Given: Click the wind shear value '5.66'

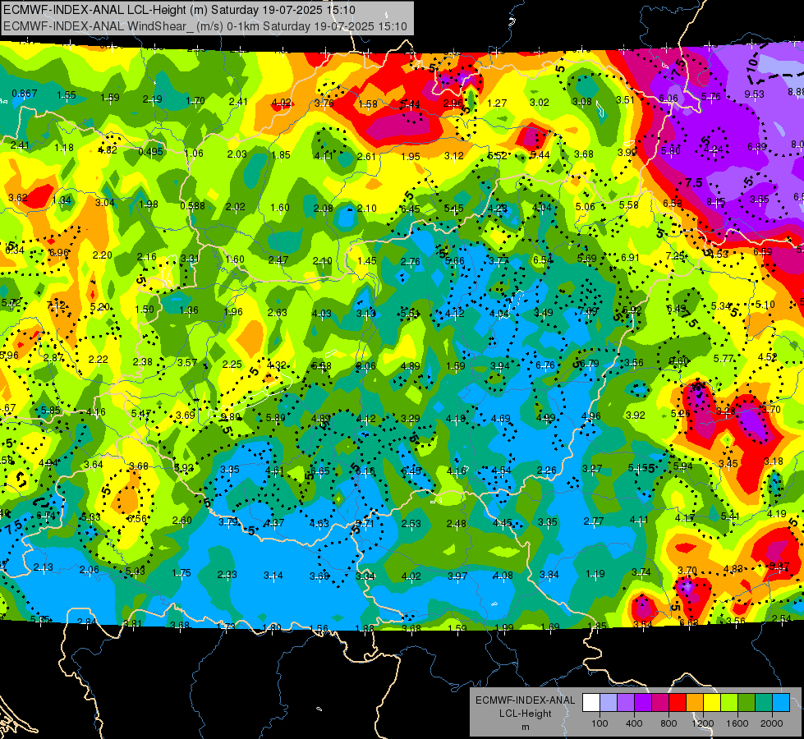Looking at the screenshot, I should (x=454, y=260).
